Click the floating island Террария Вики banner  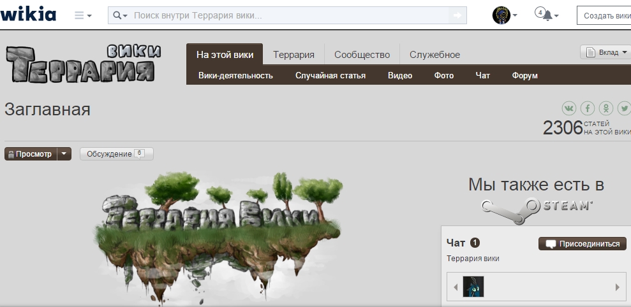click(x=218, y=238)
